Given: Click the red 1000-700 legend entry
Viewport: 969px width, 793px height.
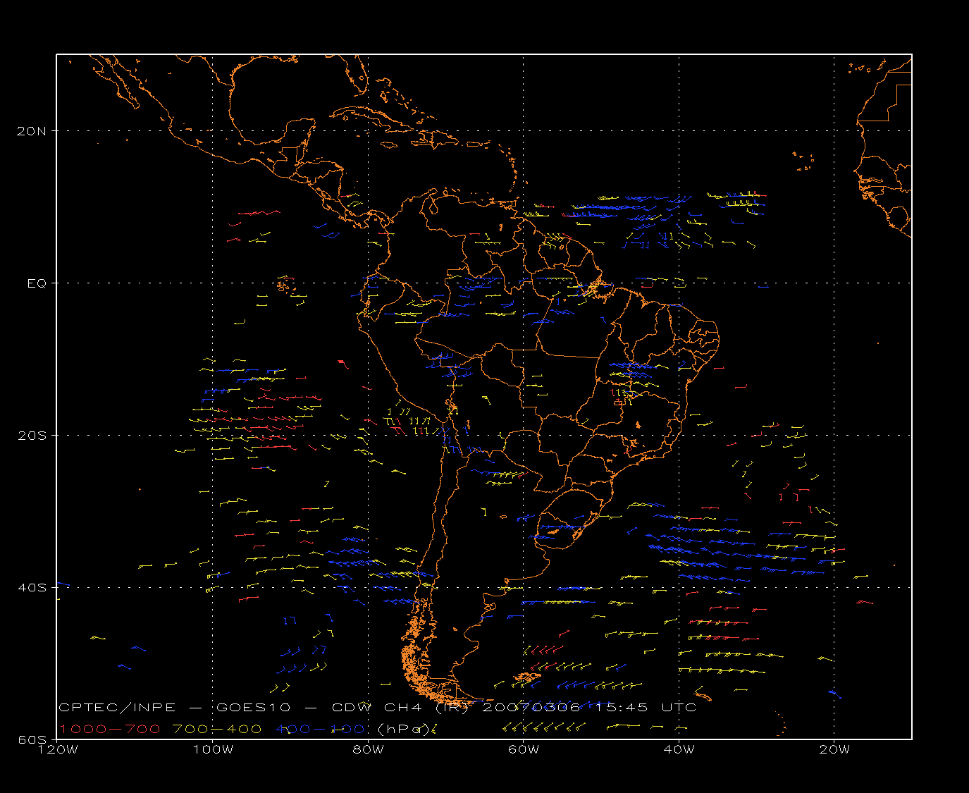Looking at the screenshot, I should click(x=109, y=729).
